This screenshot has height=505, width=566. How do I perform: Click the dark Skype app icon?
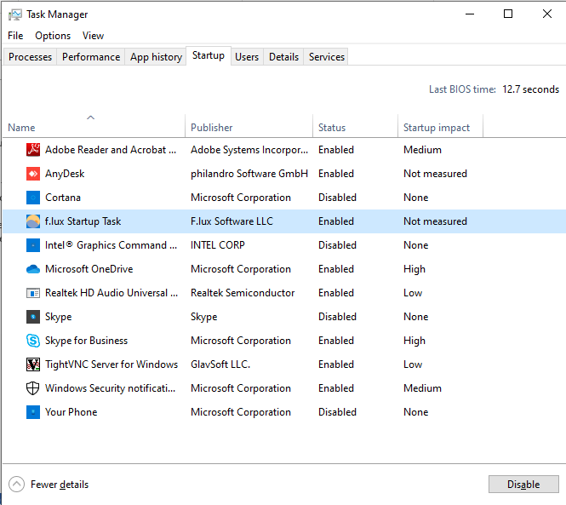(x=33, y=317)
